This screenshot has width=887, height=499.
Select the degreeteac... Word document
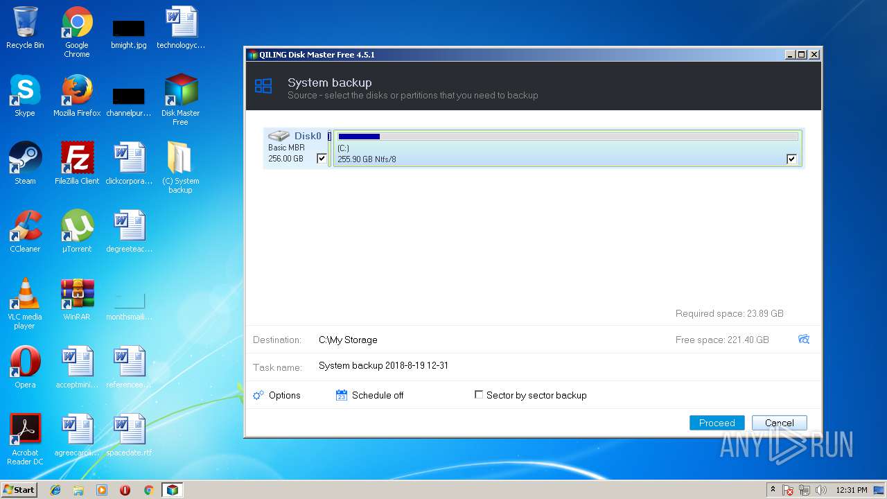(129, 231)
